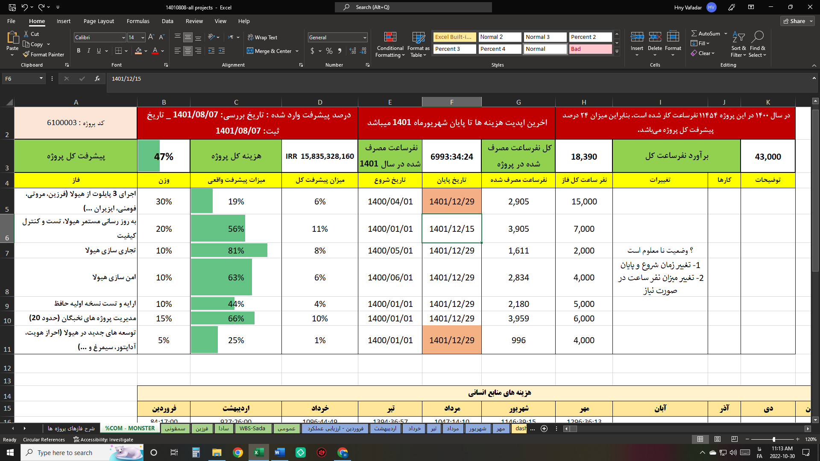Apply the Bad cell style
820x461 pixels.
[x=590, y=49]
